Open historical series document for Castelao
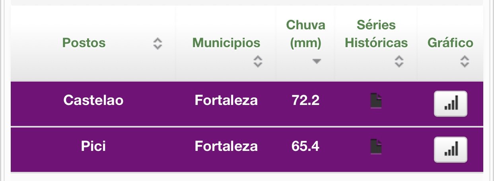 (376, 101)
